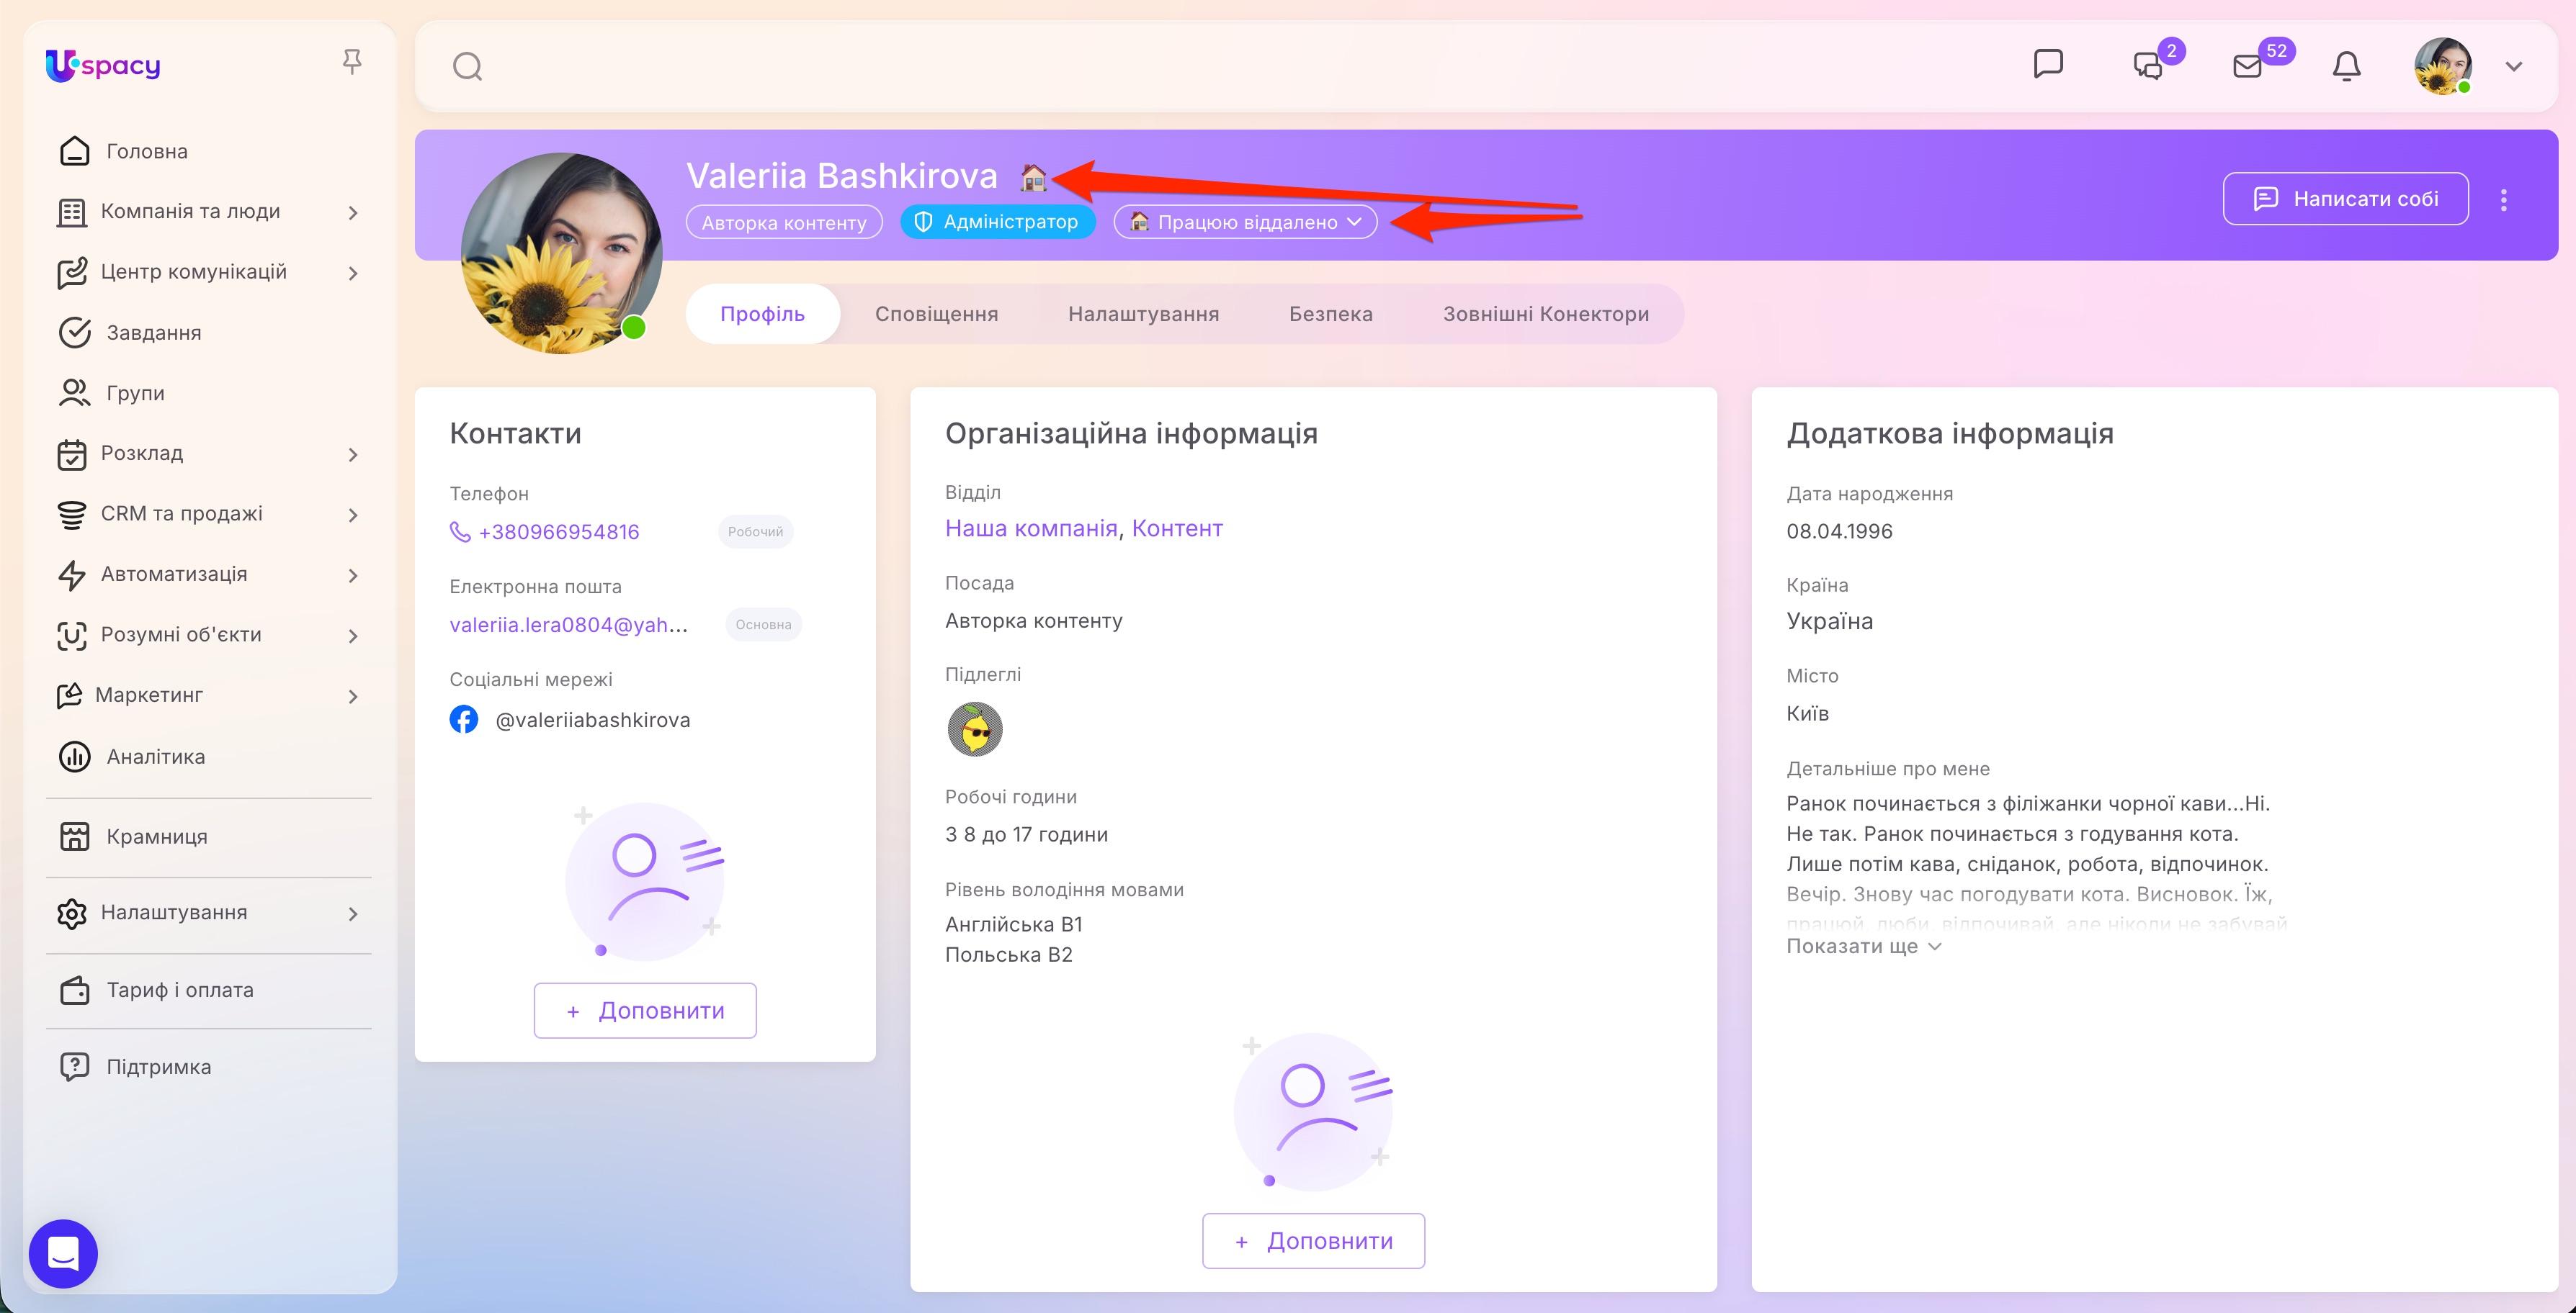Switch to the Безпека tab
Screen dimensions: 2576x1313
coord(1330,314)
